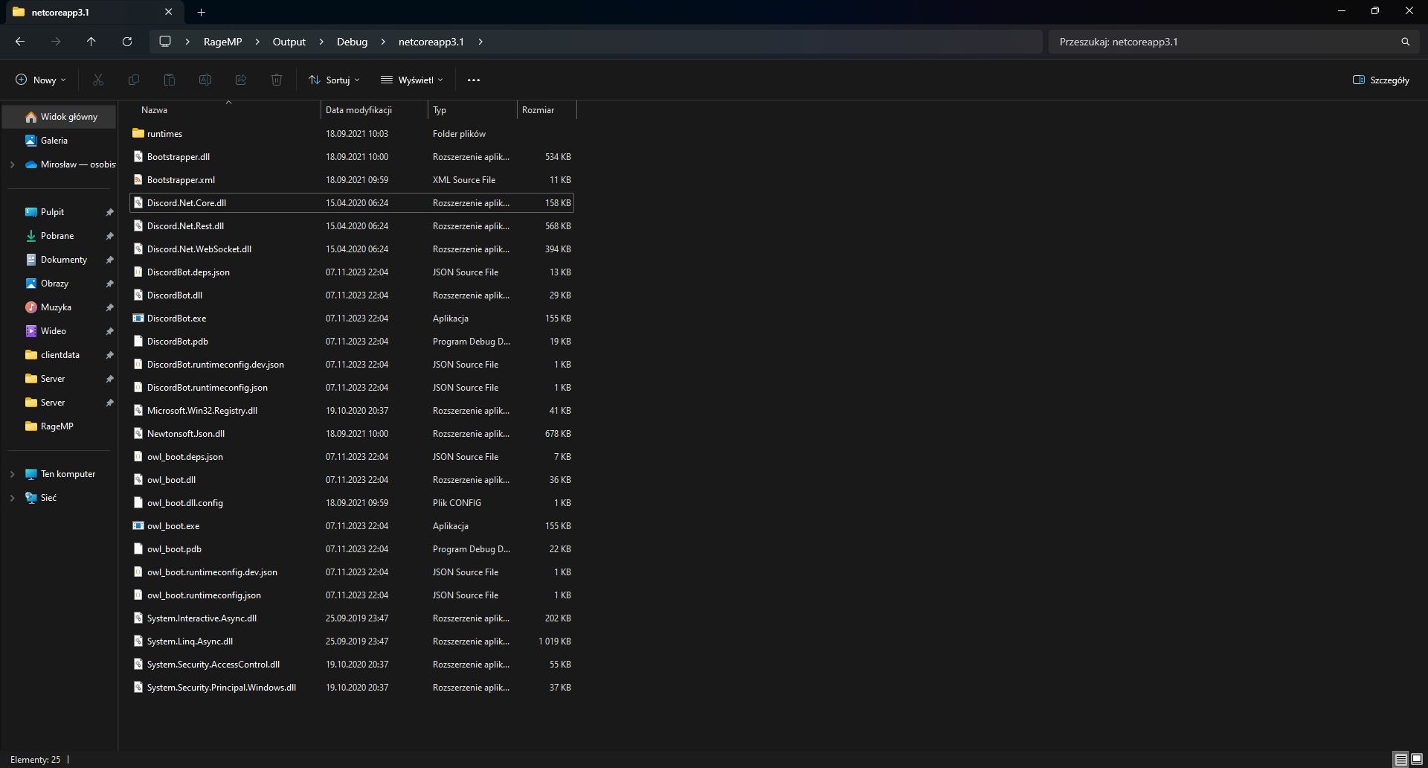This screenshot has height=768, width=1428.
Task: Toggle the Szczegóły details pane
Action: coord(1380,80)
